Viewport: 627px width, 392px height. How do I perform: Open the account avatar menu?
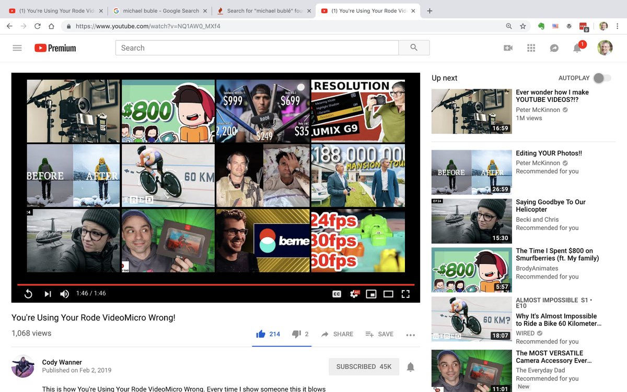605,48
